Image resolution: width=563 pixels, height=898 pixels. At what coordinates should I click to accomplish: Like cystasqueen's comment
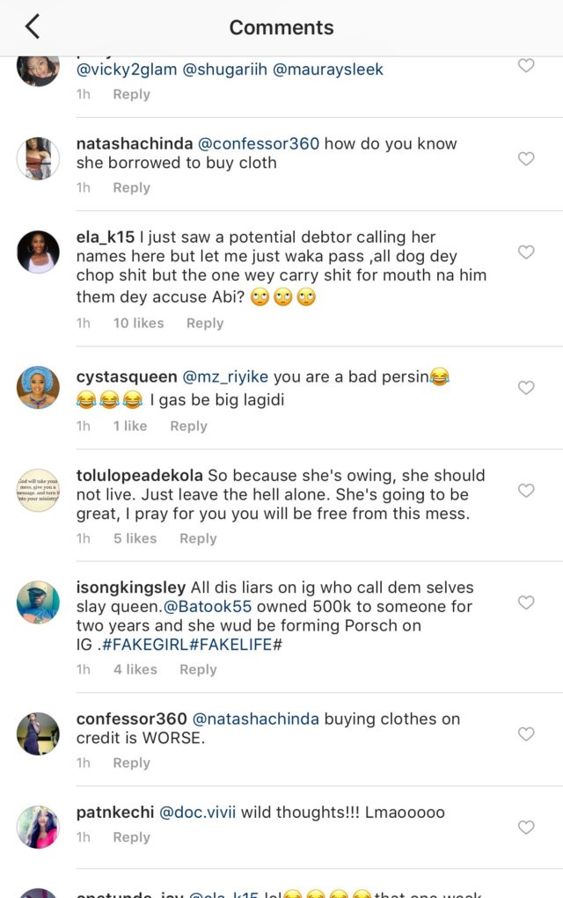pos(526,388)
